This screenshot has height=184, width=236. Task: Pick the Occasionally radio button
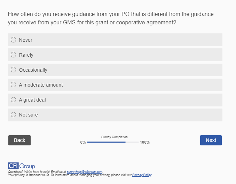pos(14,70)
